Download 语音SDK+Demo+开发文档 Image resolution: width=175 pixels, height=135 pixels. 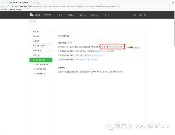(x=104, y=51)
